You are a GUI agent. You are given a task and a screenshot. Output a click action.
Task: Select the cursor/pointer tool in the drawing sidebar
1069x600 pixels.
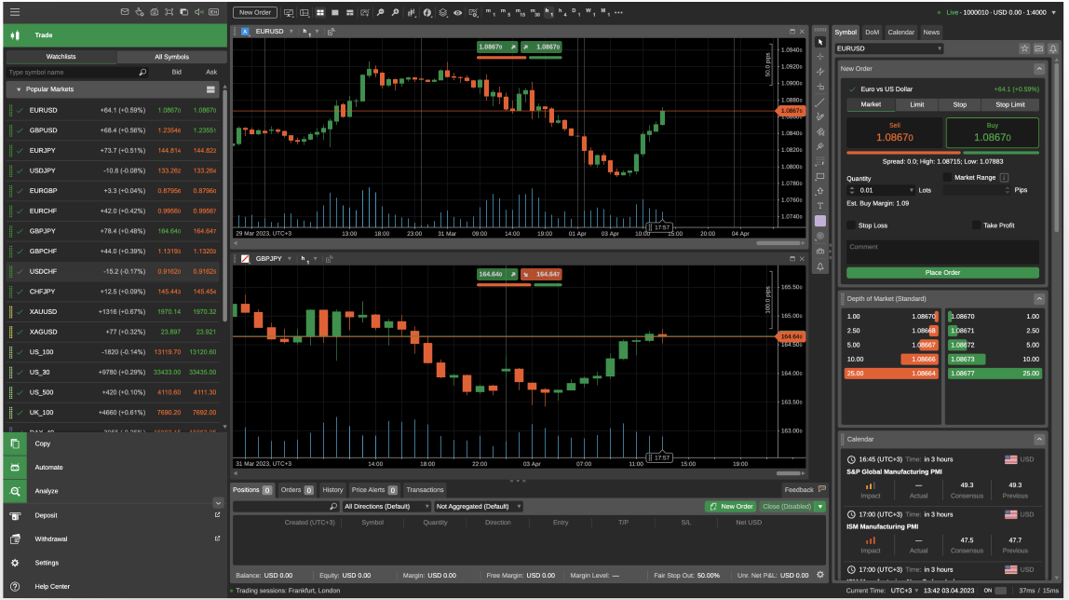820,41
